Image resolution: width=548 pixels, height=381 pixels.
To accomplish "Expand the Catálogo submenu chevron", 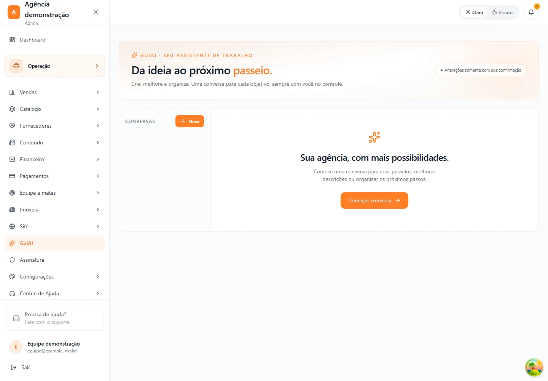I will (x=98, y=109).
